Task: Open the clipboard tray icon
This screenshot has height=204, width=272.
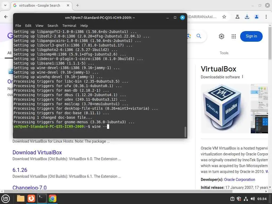Action: click(x=232, y=199)
